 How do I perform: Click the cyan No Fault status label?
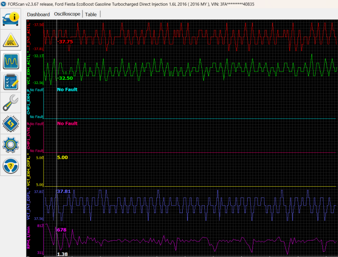click(x=67, y=89)
